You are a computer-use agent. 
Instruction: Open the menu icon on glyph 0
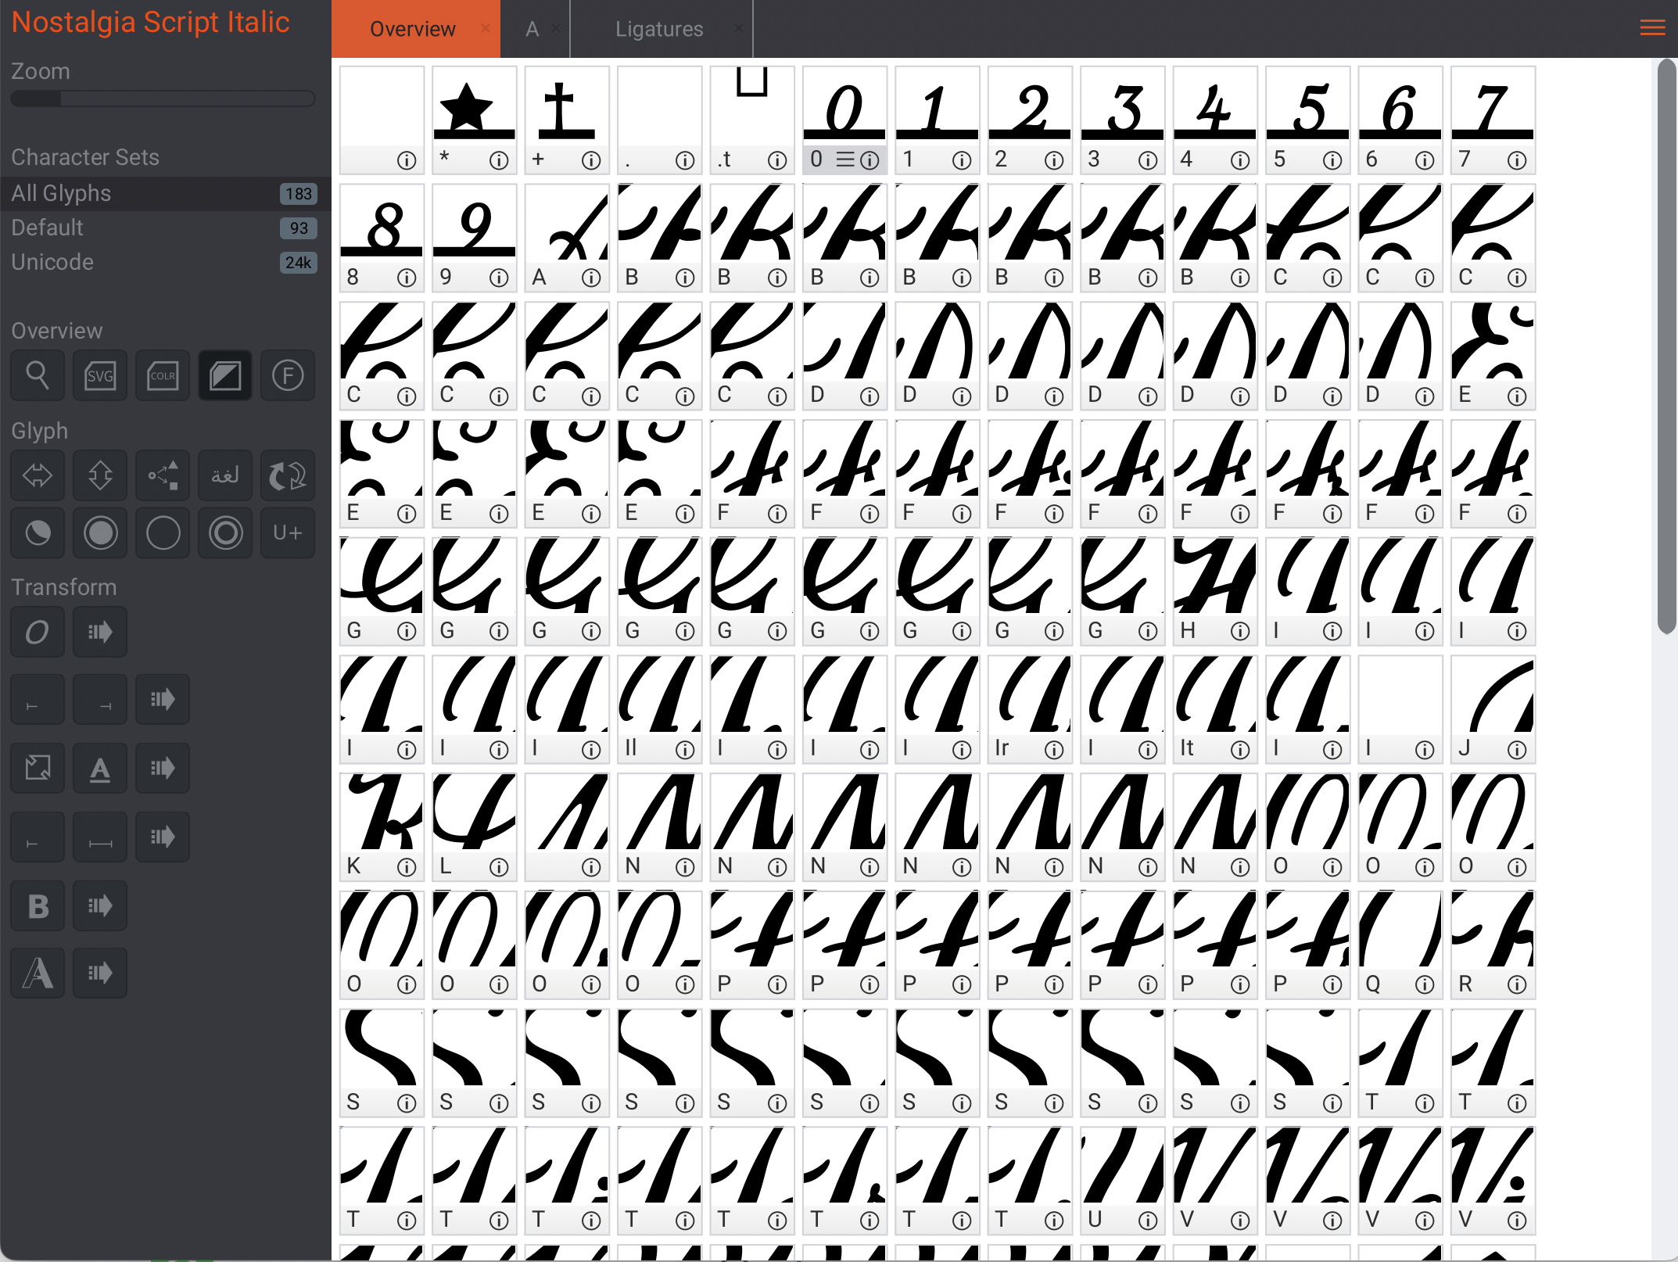pyautogui.click(x=844, y=160)
